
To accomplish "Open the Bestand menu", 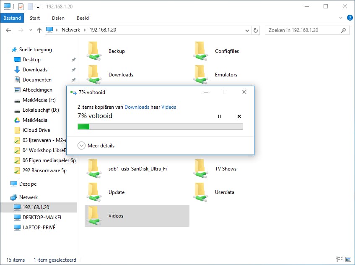I will pos(12,18).
